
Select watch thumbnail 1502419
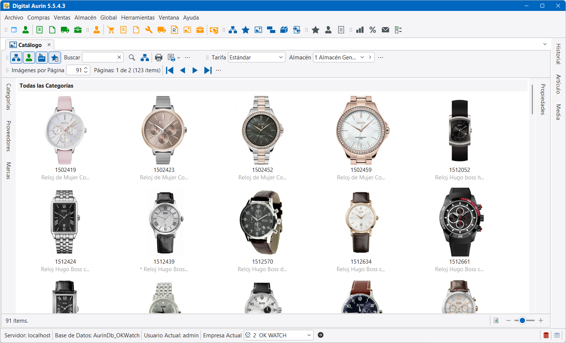[65, 130]
